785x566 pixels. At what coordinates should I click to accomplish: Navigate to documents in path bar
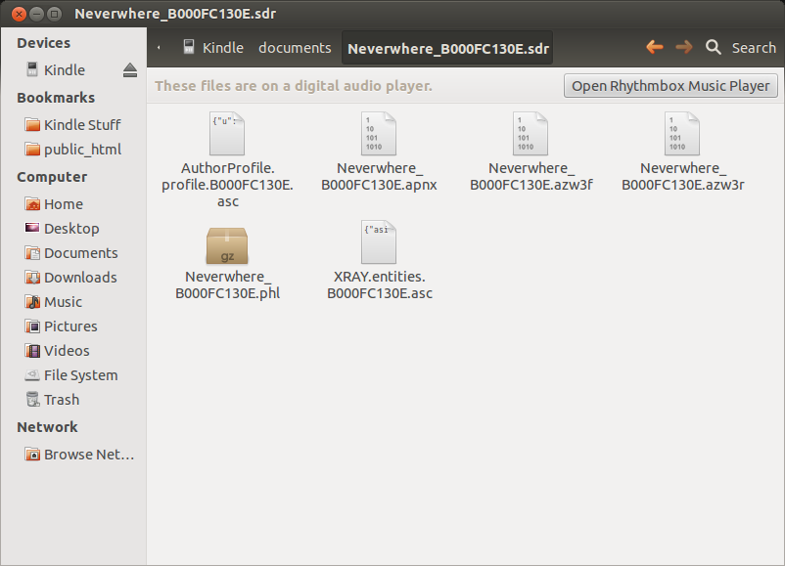[295, 48]
